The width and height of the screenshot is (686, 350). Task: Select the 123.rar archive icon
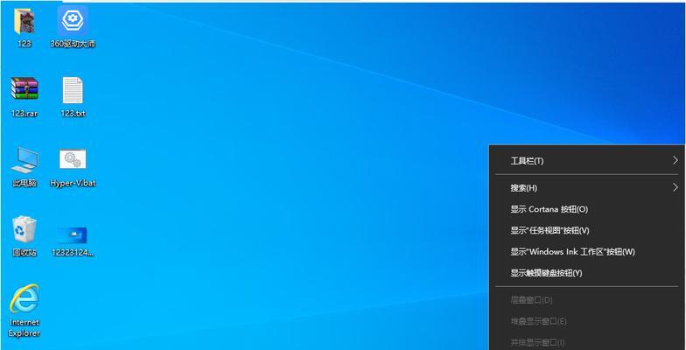click(x=24, y=88)
